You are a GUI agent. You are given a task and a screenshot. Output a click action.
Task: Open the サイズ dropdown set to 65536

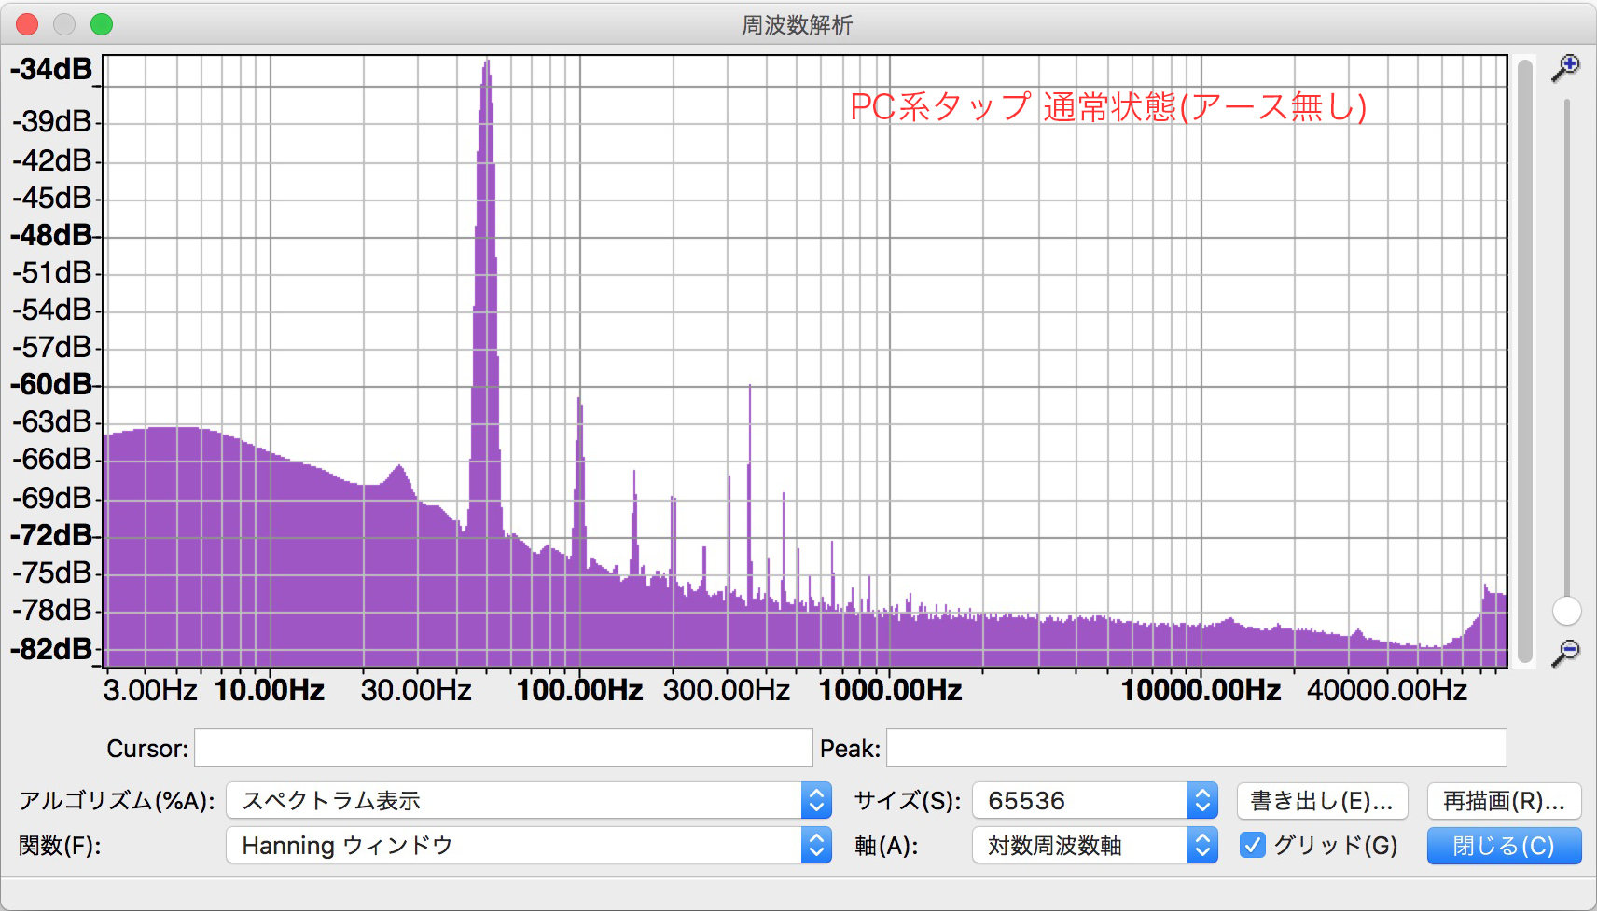click(1094, 801)
